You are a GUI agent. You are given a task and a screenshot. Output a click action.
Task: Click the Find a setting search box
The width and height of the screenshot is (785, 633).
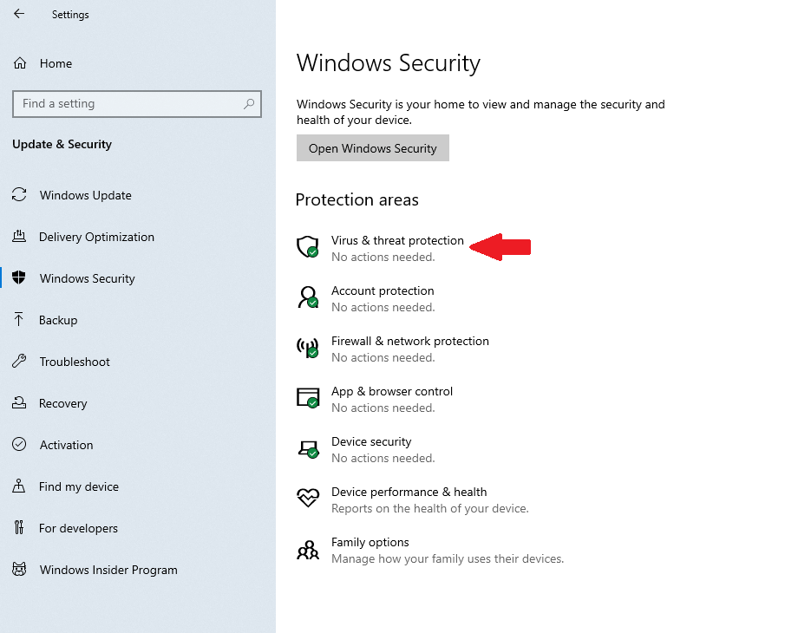(x=137, y=103)
